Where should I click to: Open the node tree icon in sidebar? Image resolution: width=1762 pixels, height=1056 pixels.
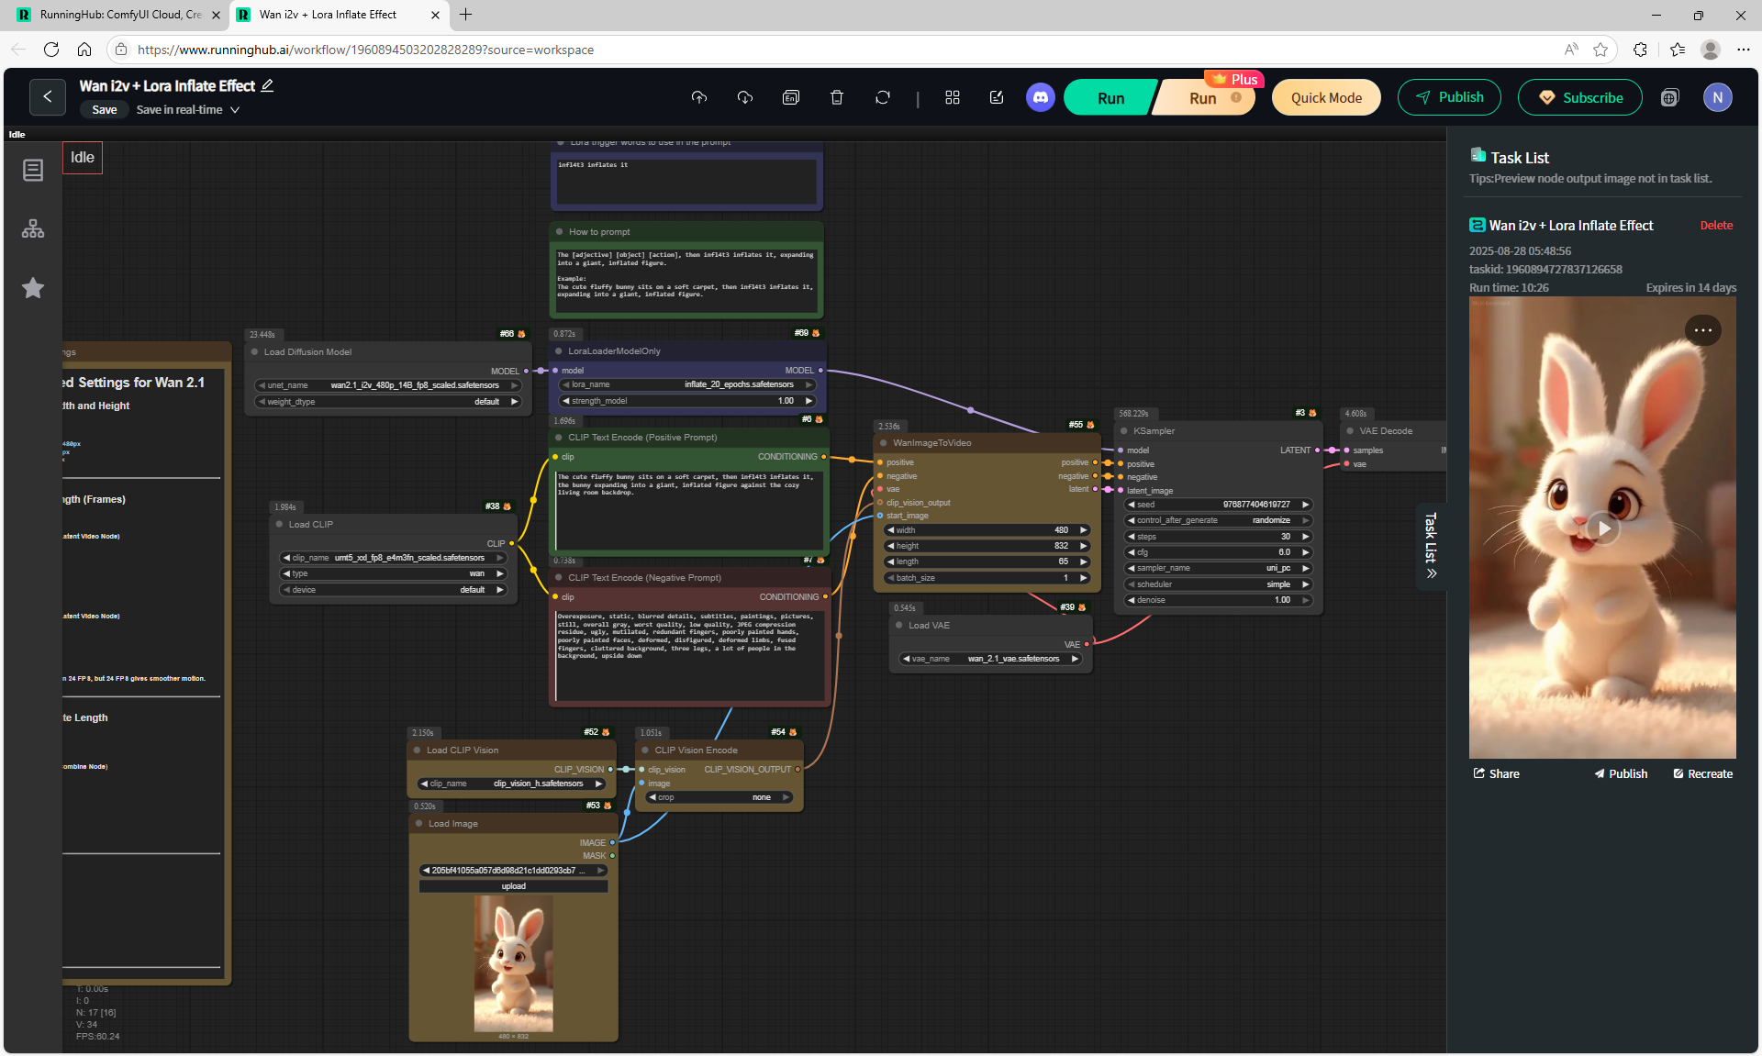coord(33,228)
